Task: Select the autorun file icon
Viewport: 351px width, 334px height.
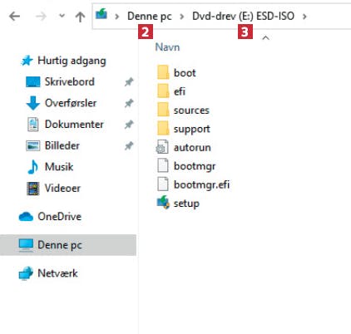Action: point(162,147)
